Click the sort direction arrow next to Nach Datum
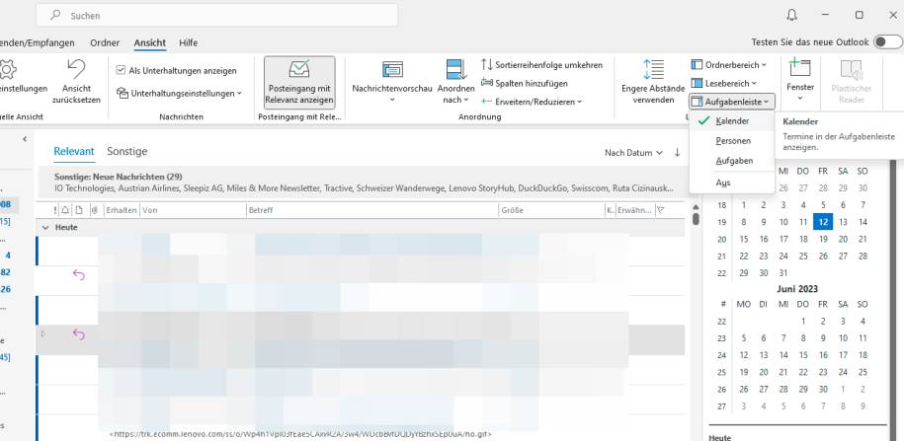The height and width of the screenshot is (441, 904). [x=678, y=153]
